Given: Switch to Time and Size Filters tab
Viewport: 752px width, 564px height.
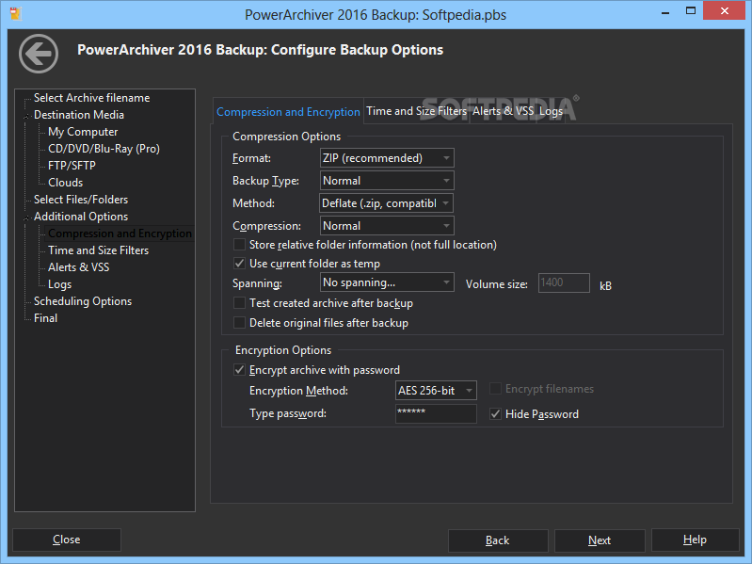Looking at the screenshot, I should pyautogui.click(x=416, y=111).
